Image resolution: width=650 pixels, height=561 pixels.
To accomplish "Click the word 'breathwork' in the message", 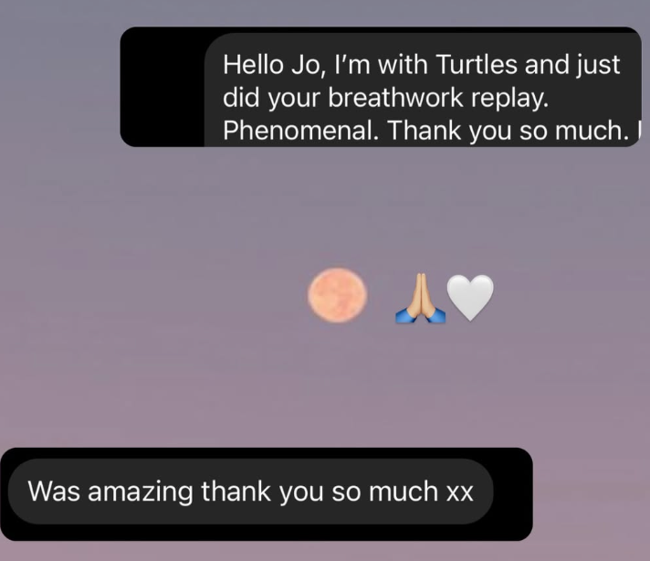I will [395, 98].
